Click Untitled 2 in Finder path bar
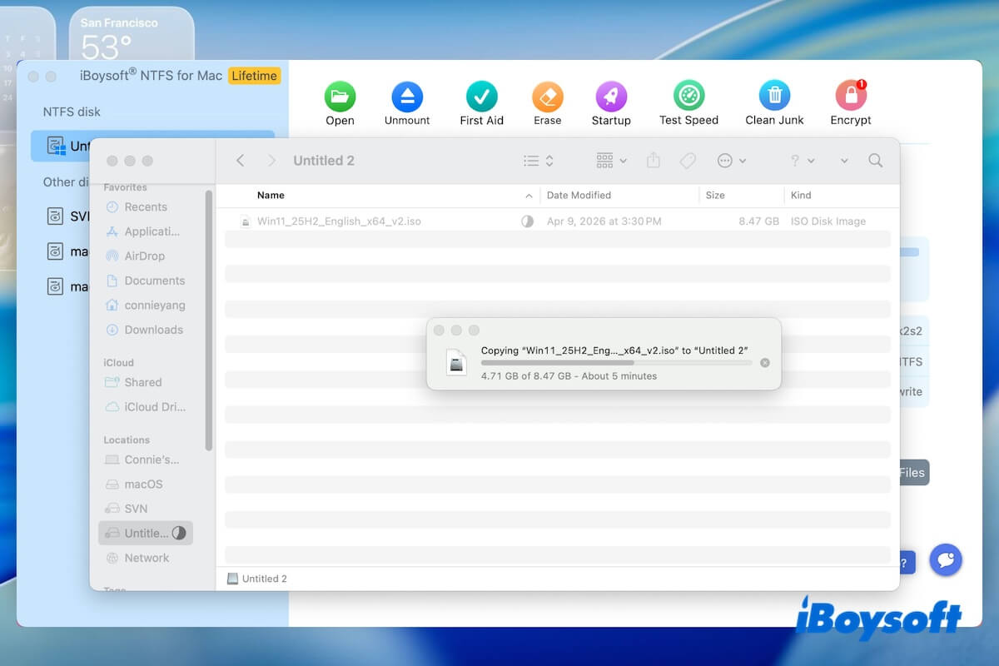This screenshot has width=999, height=666. pos(257,579)
